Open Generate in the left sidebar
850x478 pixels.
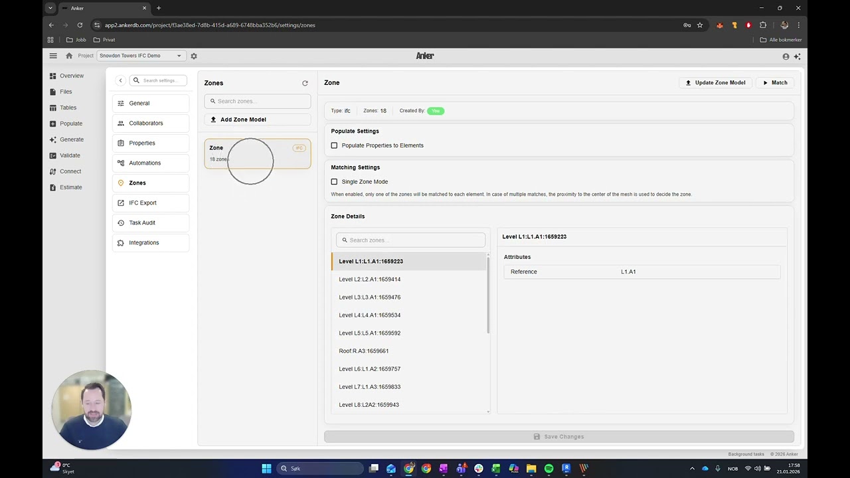click(x=67, y=139)
